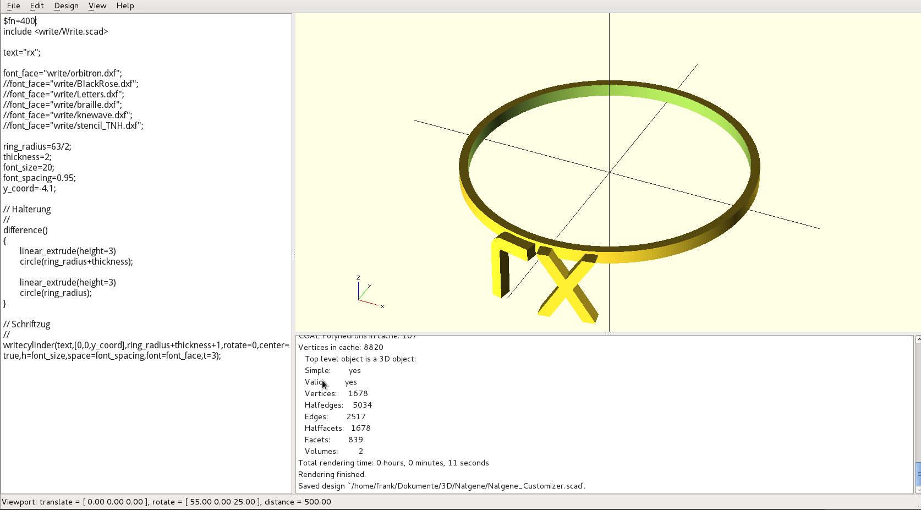Click the 'Halfedges: 5034' console line
Screen dimensions: 921x510
pyautogui.click(x=338, y=405)
